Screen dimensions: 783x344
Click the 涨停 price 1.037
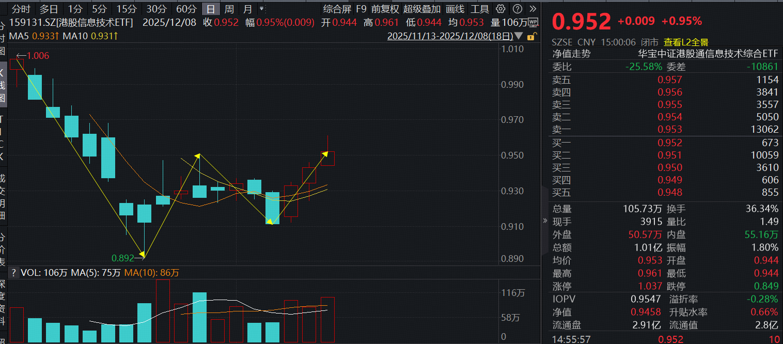tap(649, 287)
